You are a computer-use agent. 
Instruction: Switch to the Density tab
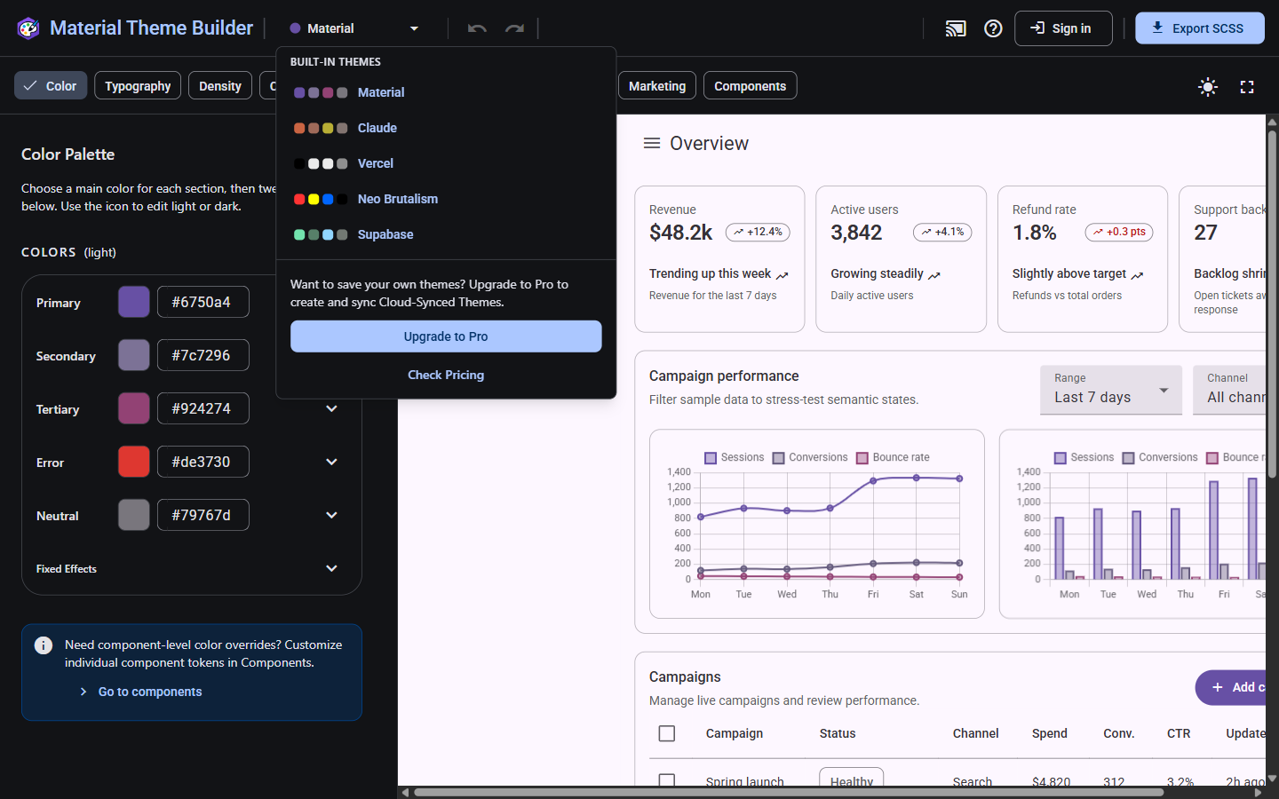click(220, 86)
